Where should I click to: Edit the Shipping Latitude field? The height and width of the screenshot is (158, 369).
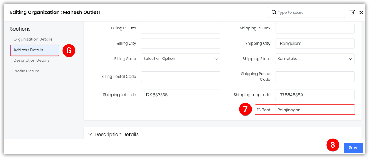point(180,95)
